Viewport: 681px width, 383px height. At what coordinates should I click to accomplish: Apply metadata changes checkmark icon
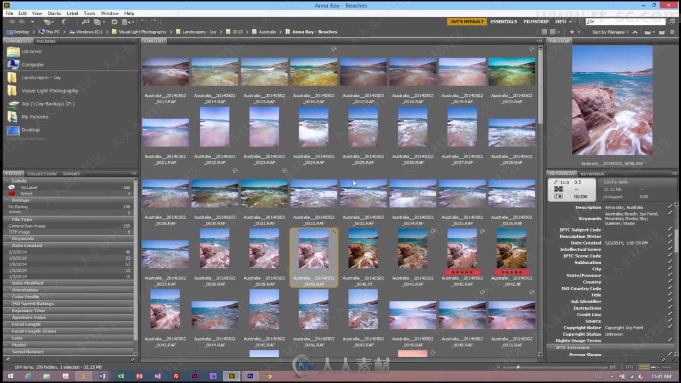click(674, 359)
